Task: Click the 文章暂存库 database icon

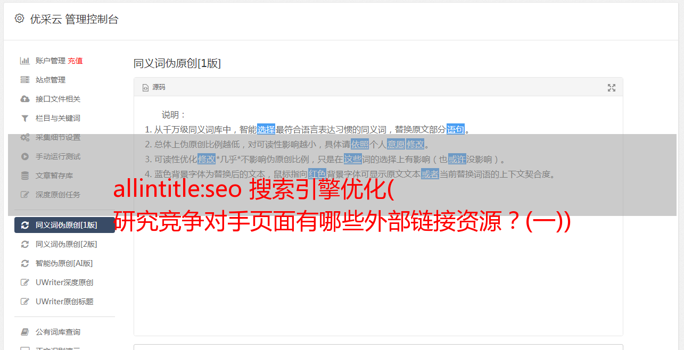Action: (x=24, y=176)
